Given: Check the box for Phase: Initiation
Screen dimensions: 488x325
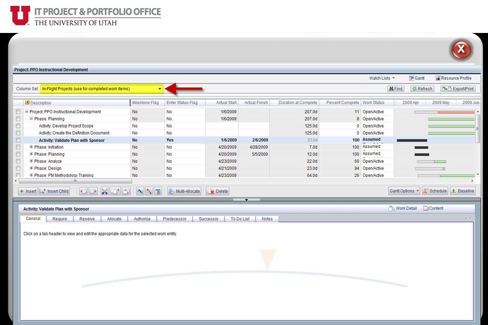Looking at the screenshot, I should click(18, 147).
